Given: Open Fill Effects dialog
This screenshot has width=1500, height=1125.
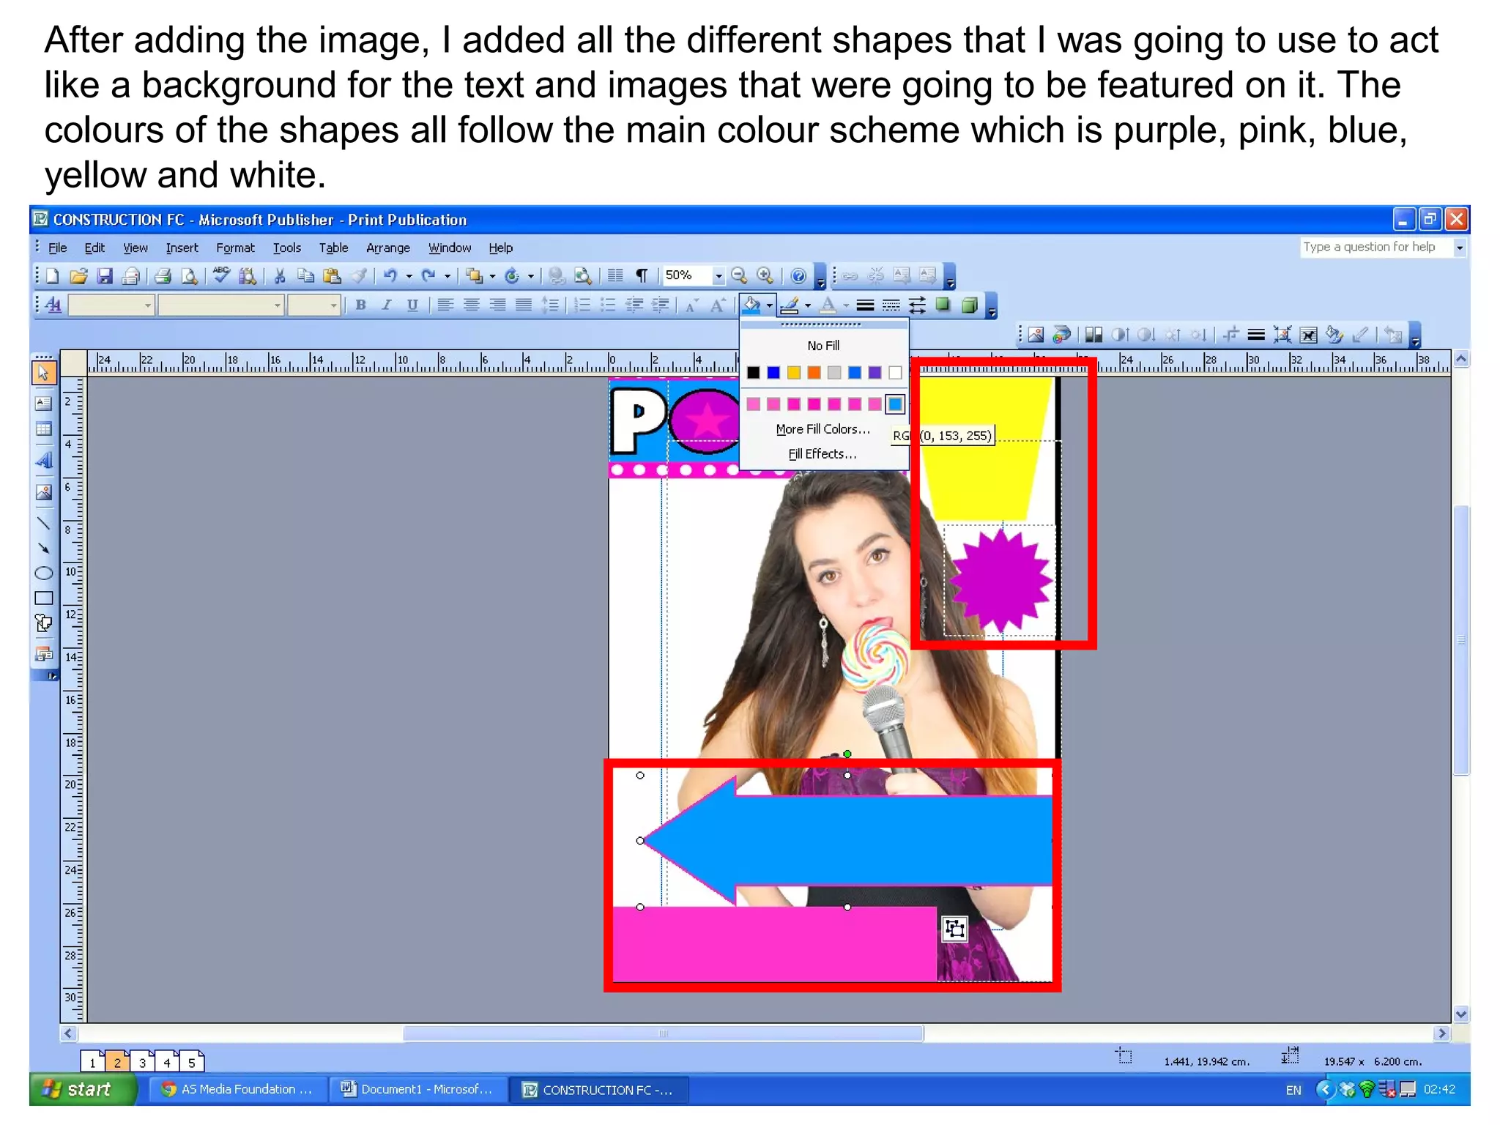Looking at the screenshot, I should (823, 454).
